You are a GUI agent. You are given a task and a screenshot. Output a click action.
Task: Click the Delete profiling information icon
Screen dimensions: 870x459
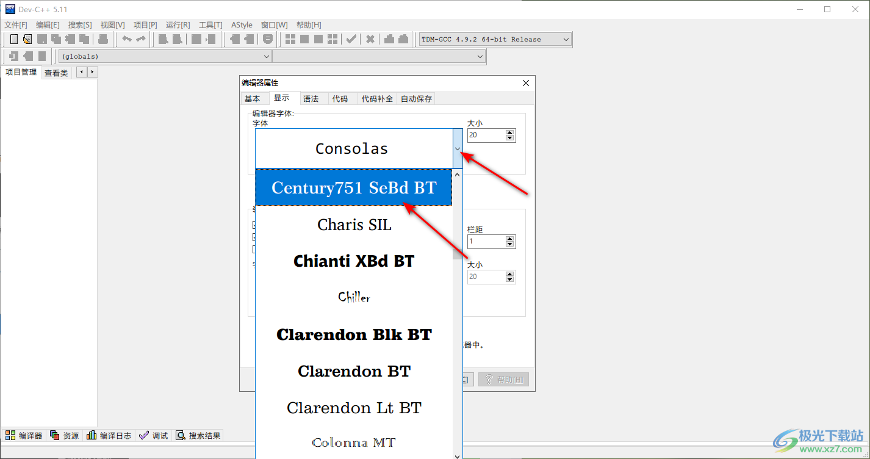[403, 39]
